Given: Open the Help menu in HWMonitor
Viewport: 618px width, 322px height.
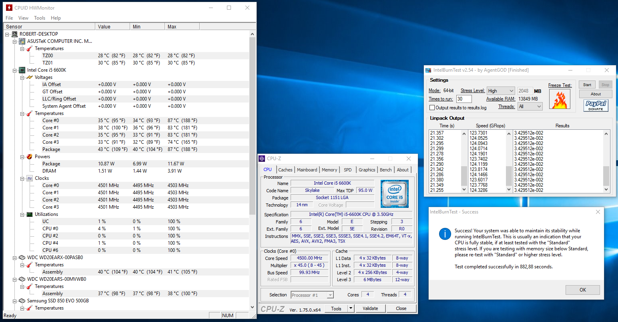Looking at the screenshot, I should (x=56, y=18).
